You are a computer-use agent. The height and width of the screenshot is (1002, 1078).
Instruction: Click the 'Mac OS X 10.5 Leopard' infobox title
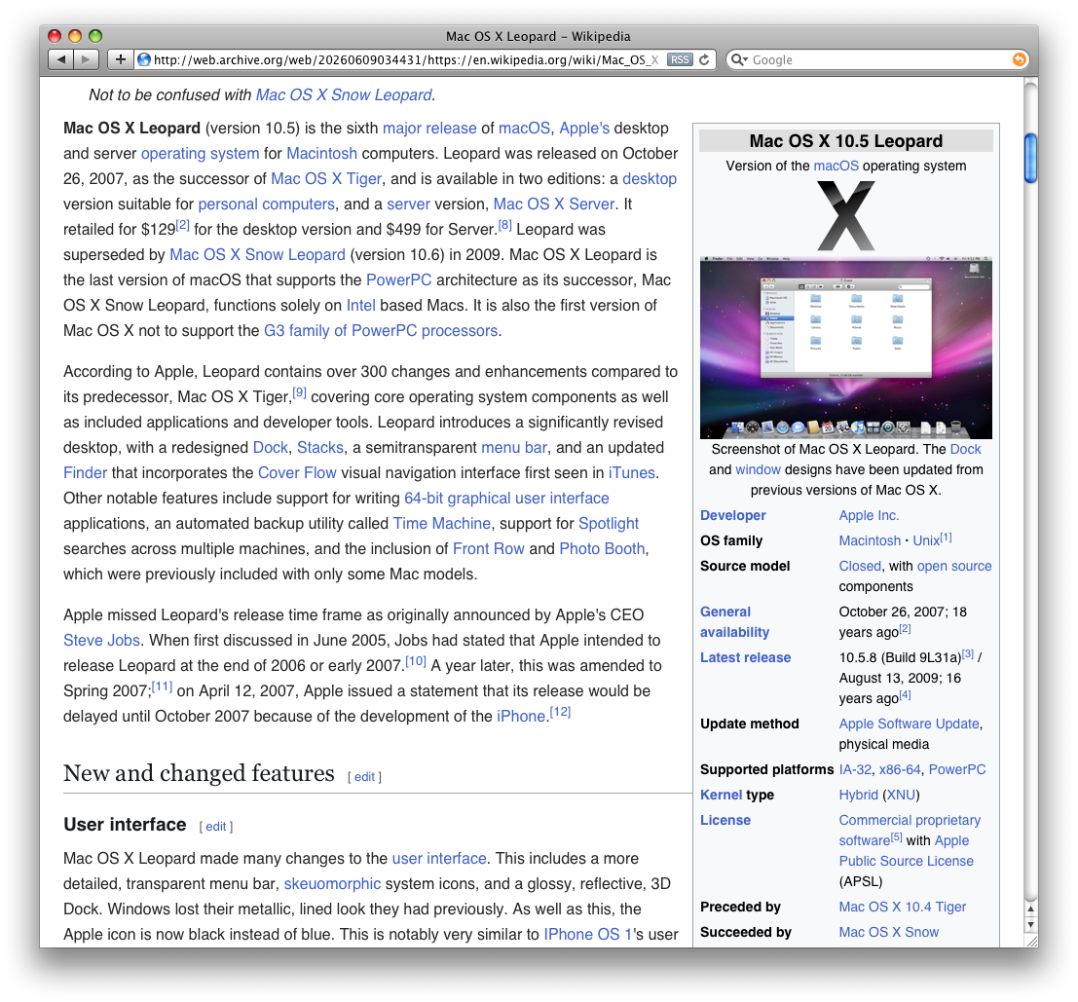point(845,141)
